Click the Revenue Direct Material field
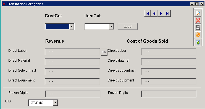205x109 pixels. 72,62
